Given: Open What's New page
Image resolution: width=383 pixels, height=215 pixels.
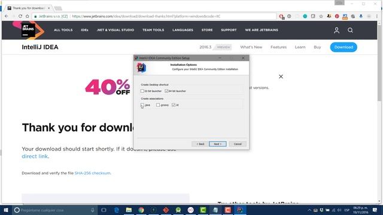Looking at the screenshot, I should tap(251, 47).
